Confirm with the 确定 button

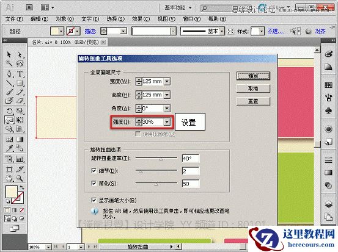pos(253,76)
